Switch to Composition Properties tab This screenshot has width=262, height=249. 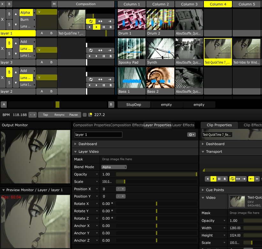pyautogui.click(x=92, y=125)
